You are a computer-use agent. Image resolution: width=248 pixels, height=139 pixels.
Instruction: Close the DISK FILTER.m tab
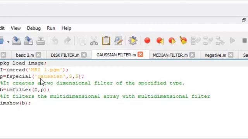point(84,55)
